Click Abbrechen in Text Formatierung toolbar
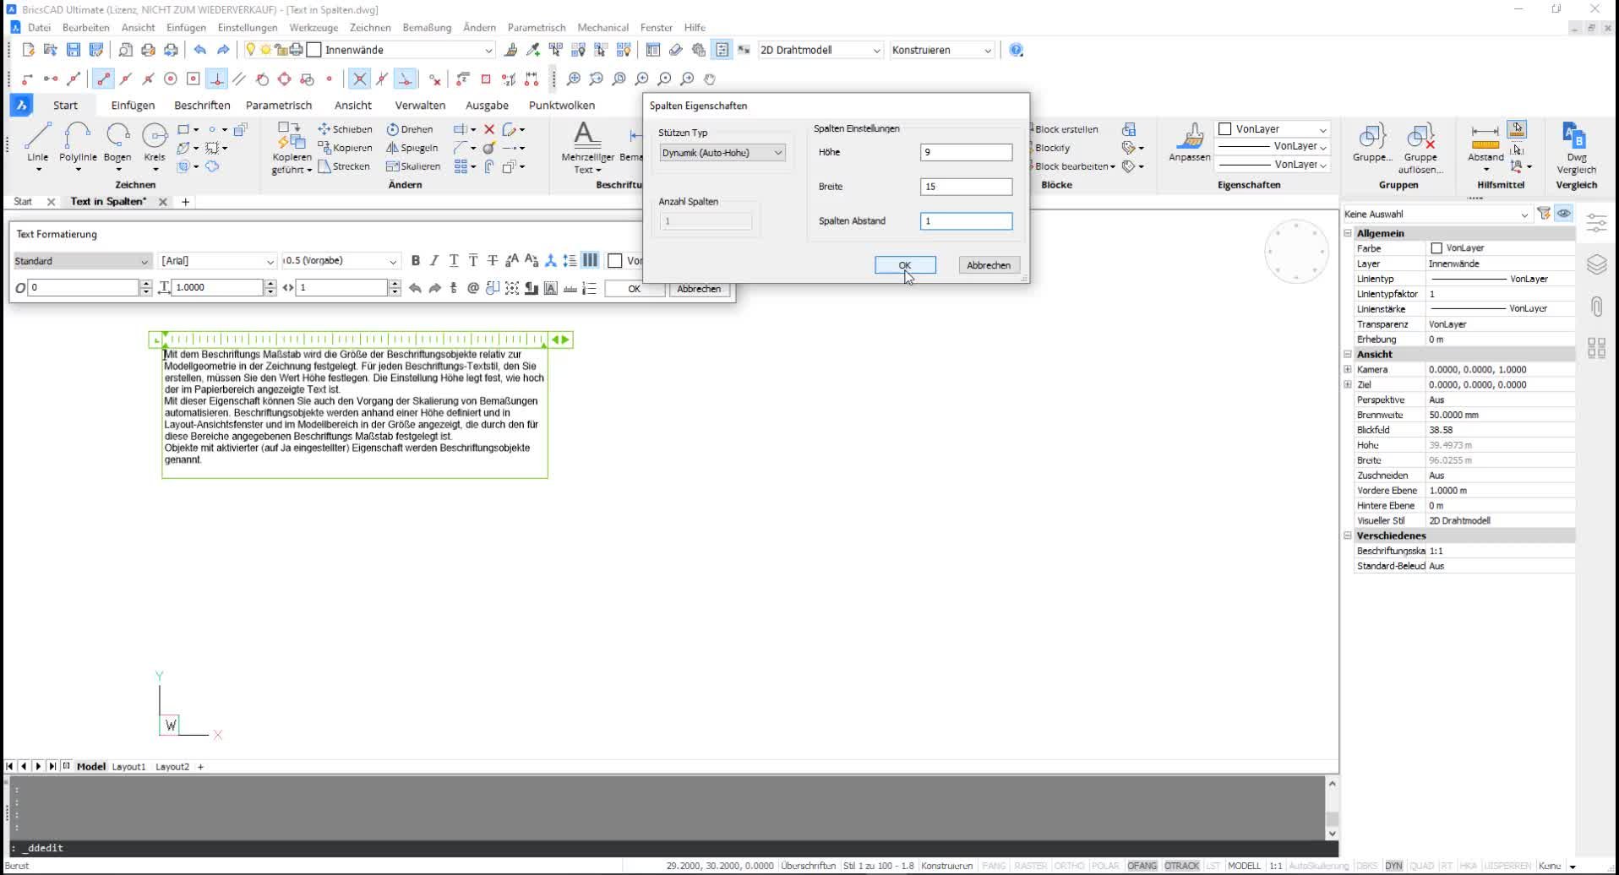1619x875 pixels. 699,289
